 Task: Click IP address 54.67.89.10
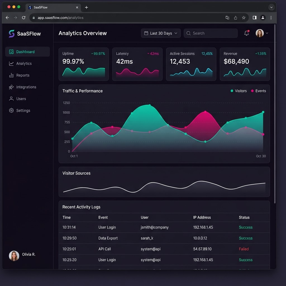[x=202, y=249]
